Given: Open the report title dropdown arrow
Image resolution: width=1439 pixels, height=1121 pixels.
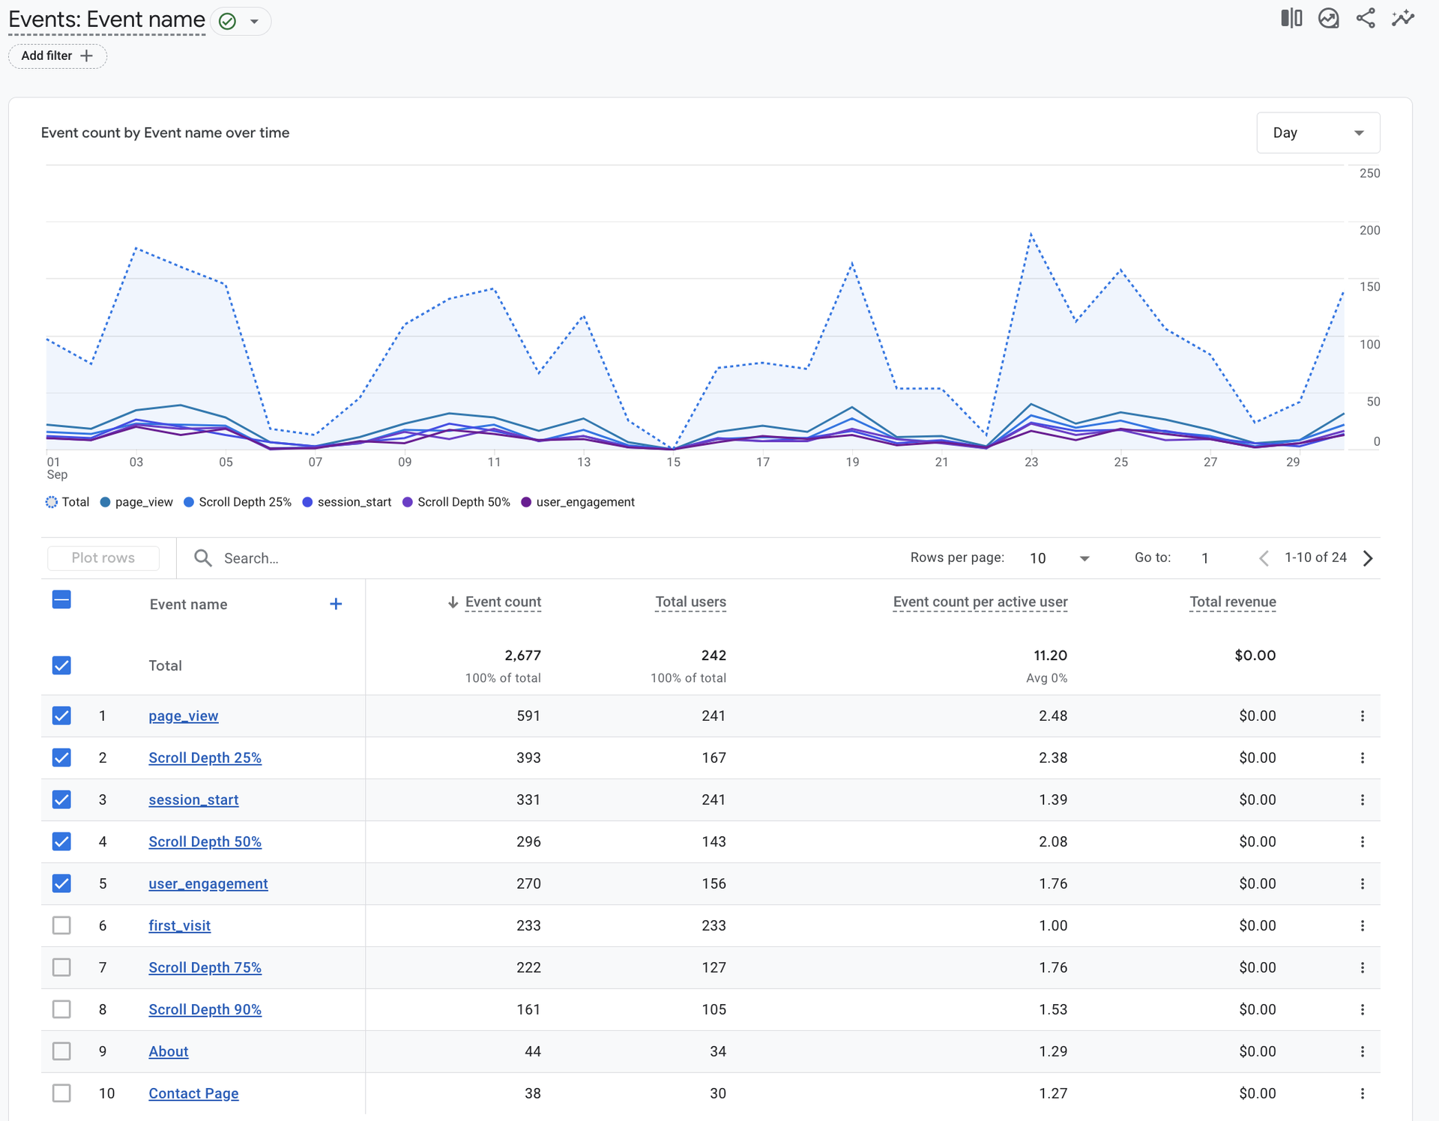Looking at the screenshot, I should pos(254,22).
